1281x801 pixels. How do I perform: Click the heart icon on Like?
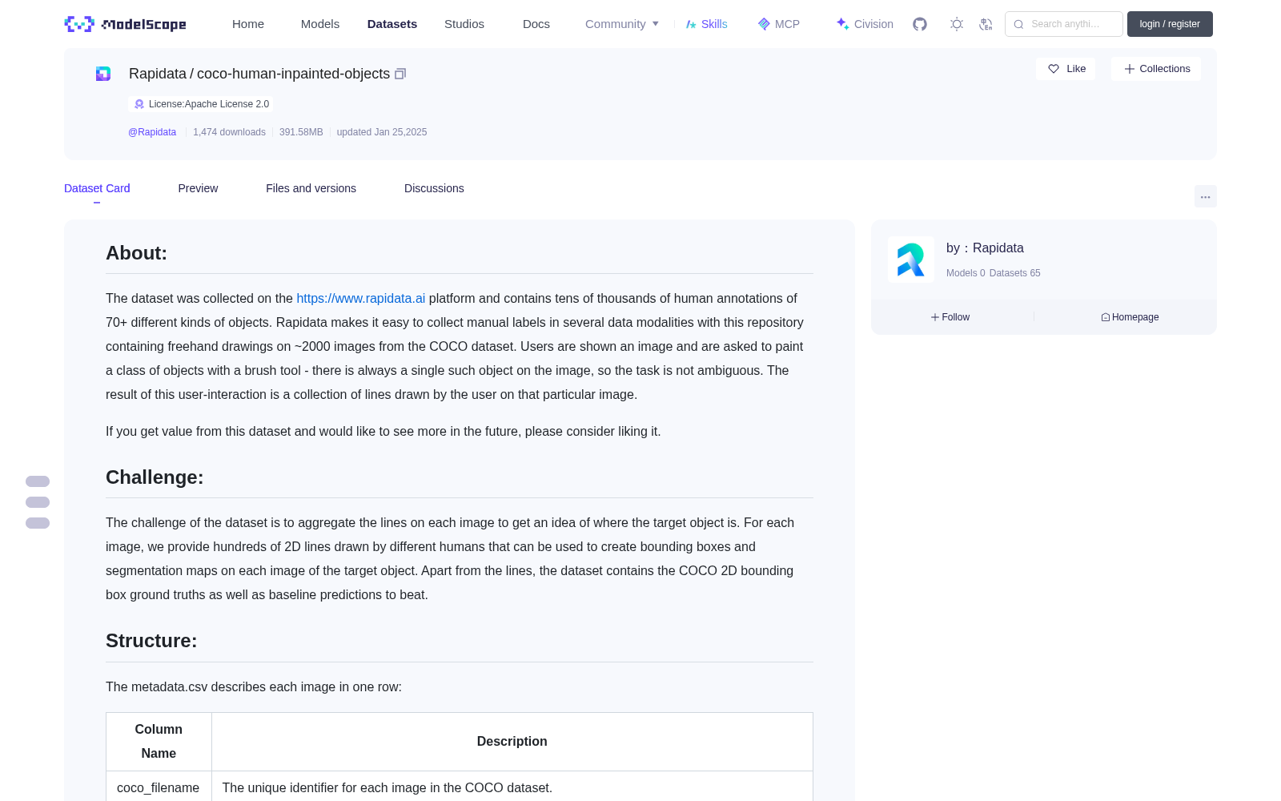[x=1054, y=69]
